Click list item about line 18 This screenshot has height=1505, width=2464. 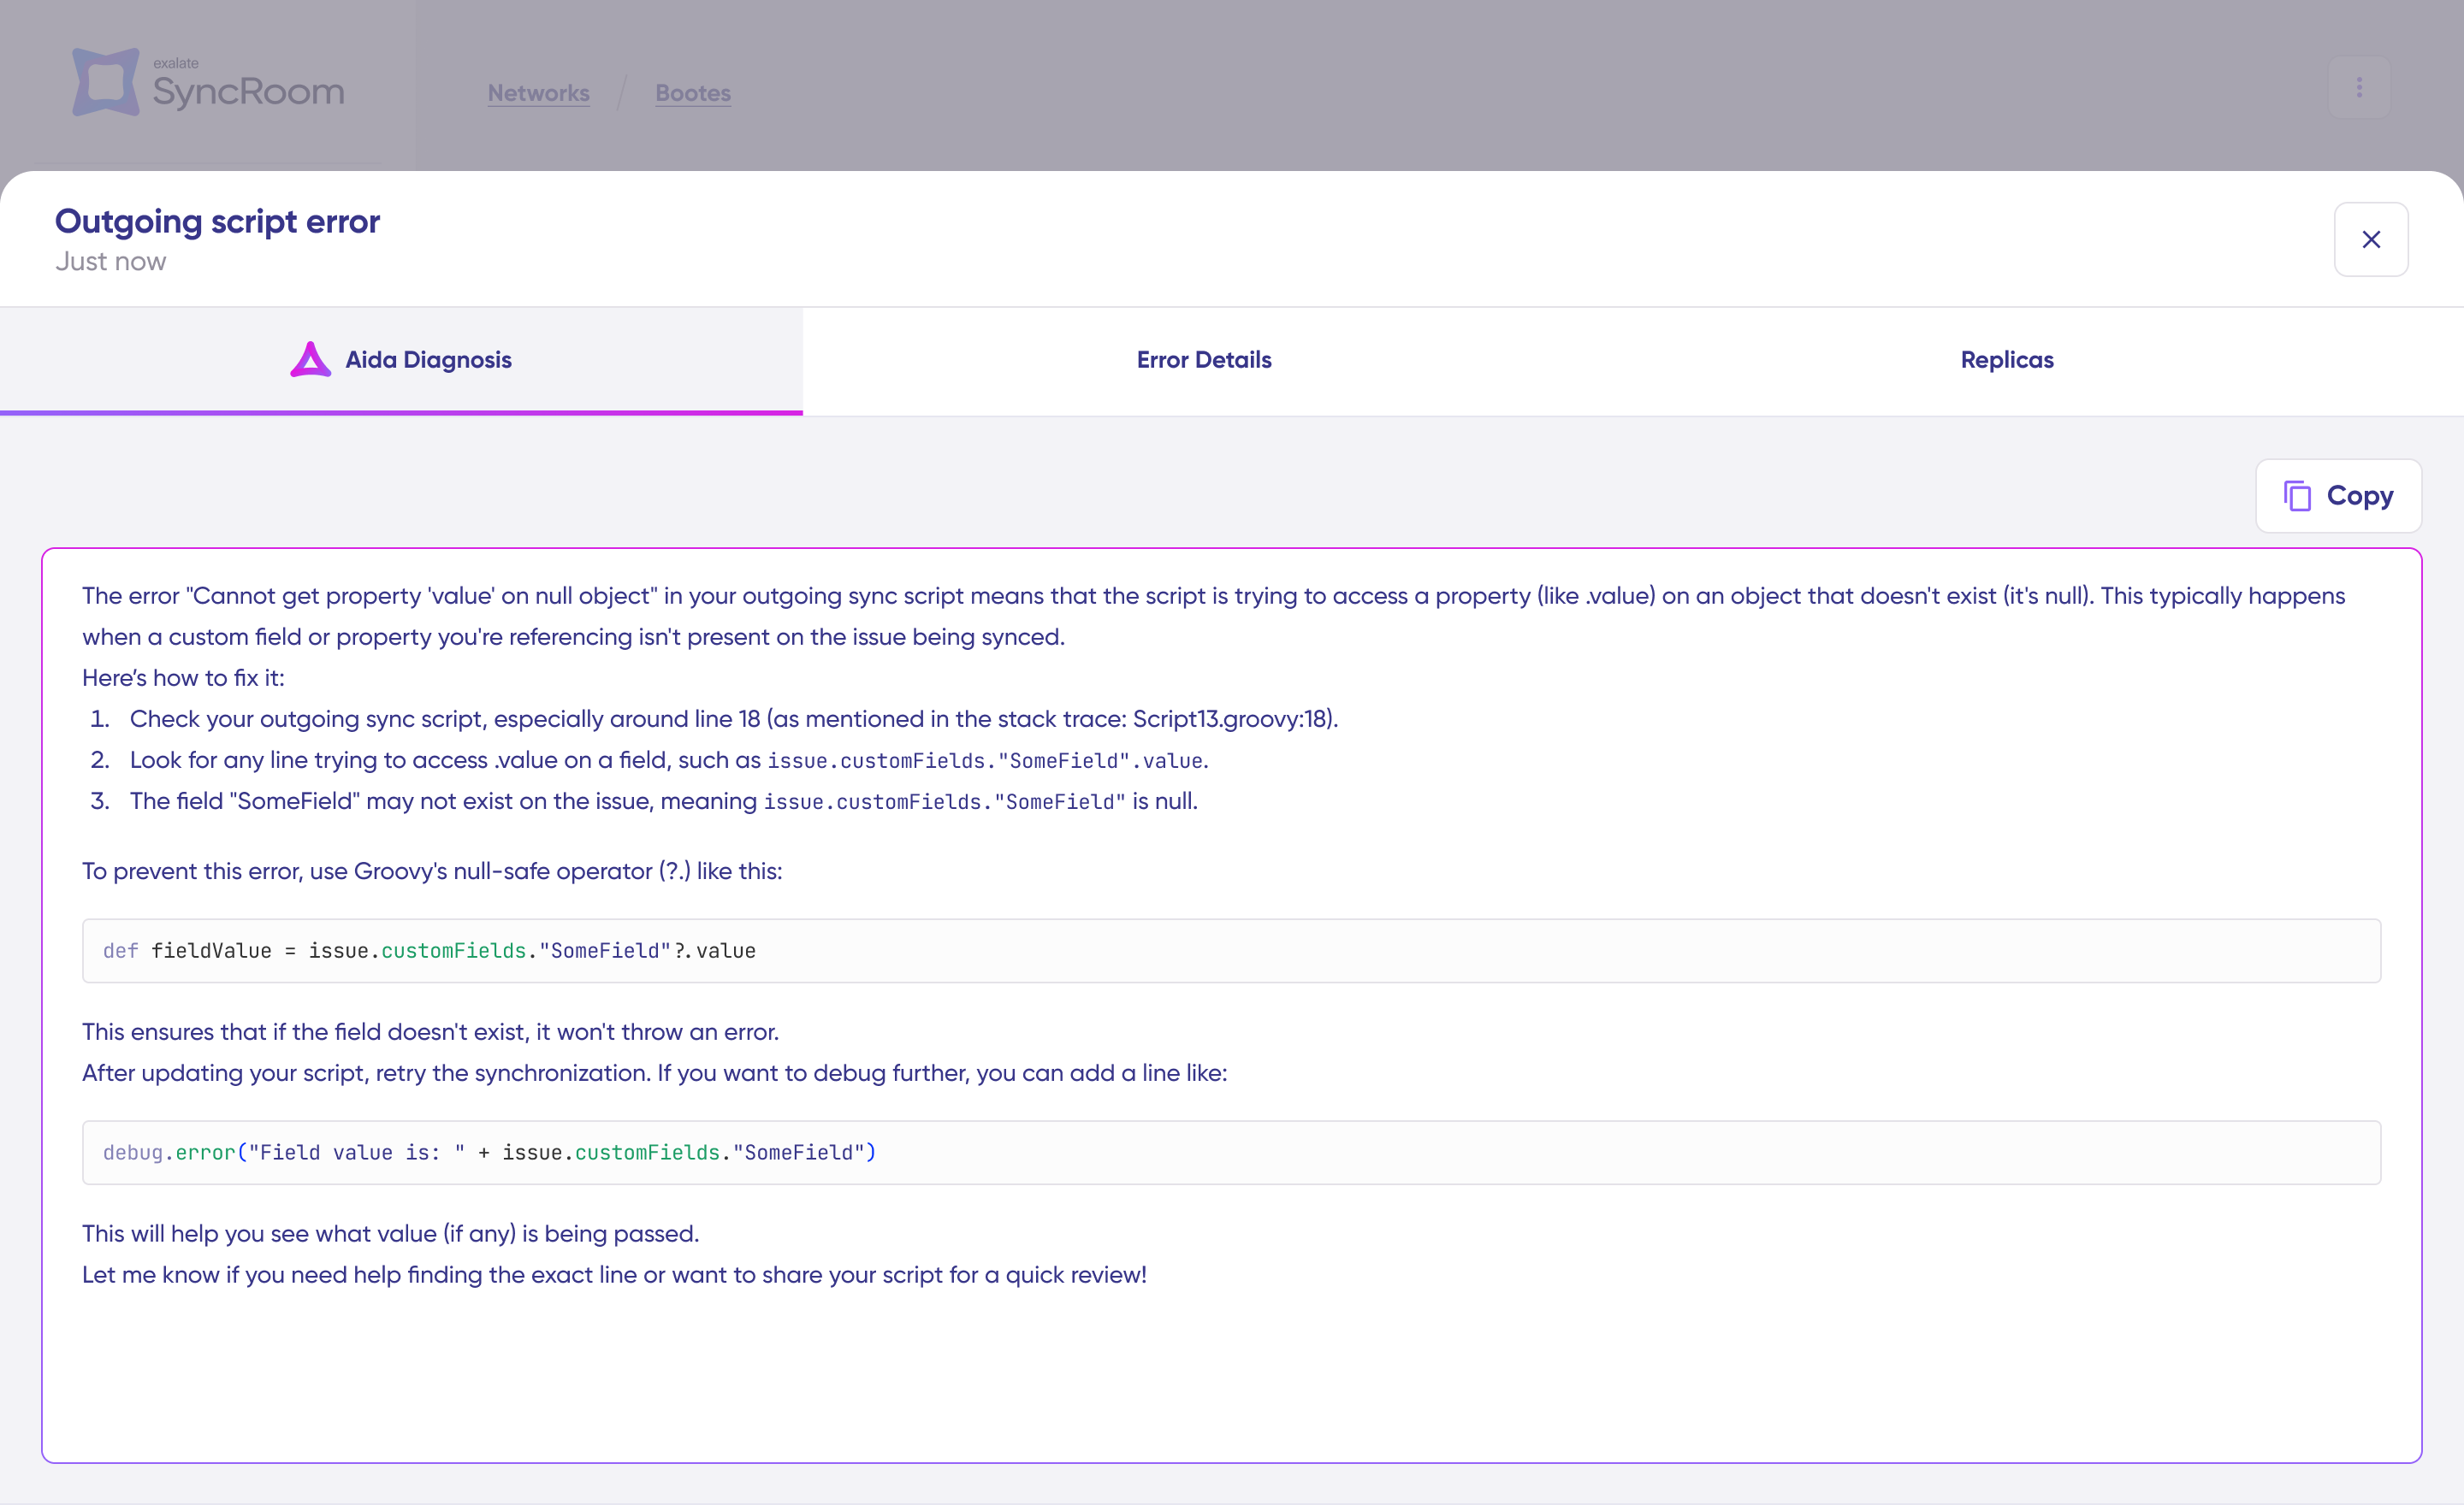pyautogui.click(x=733, y=718)
